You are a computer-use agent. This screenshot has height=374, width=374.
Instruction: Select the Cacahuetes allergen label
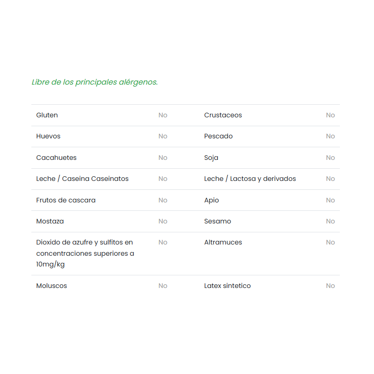56,158
